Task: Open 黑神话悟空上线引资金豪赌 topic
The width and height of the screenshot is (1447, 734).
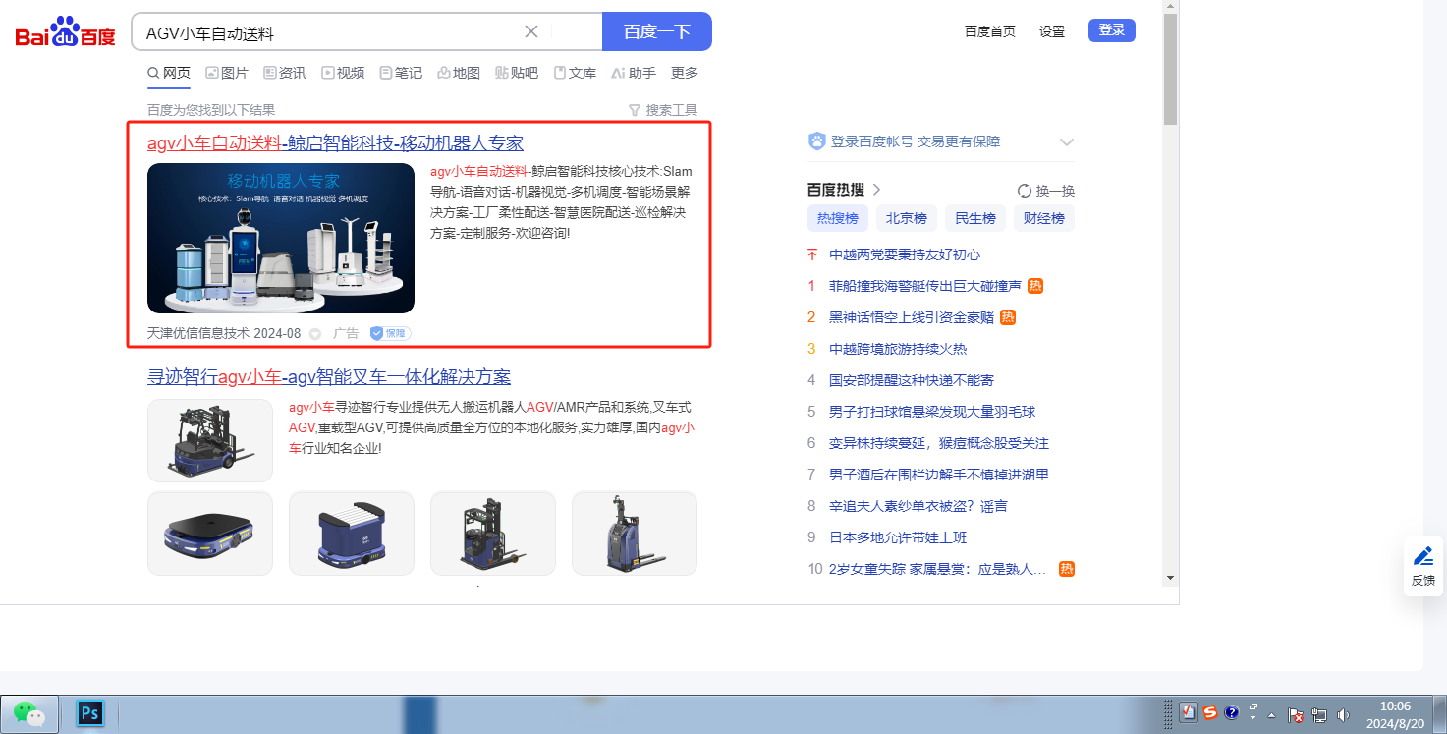Action: pyautogui.click(x=912, y=317)
